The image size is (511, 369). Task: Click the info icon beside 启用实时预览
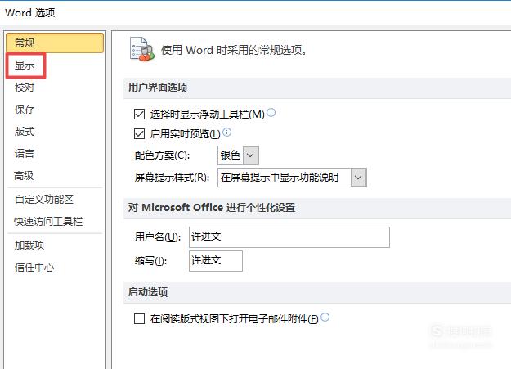pos(226,132)
